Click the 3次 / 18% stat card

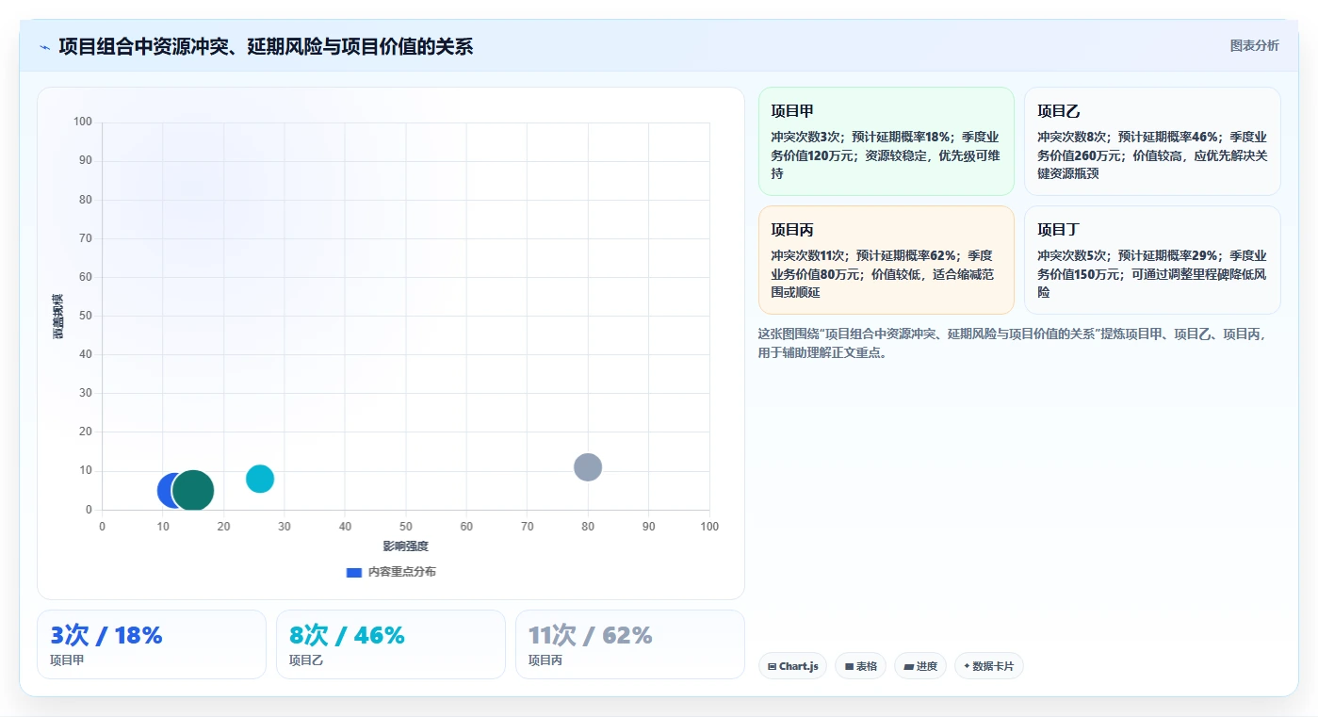point(152,644)
